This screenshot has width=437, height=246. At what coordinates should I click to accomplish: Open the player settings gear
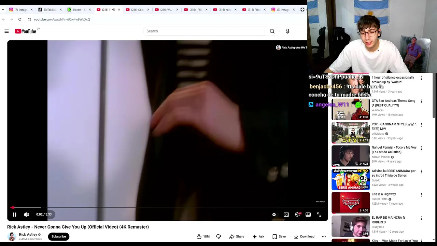click(297, 215)
